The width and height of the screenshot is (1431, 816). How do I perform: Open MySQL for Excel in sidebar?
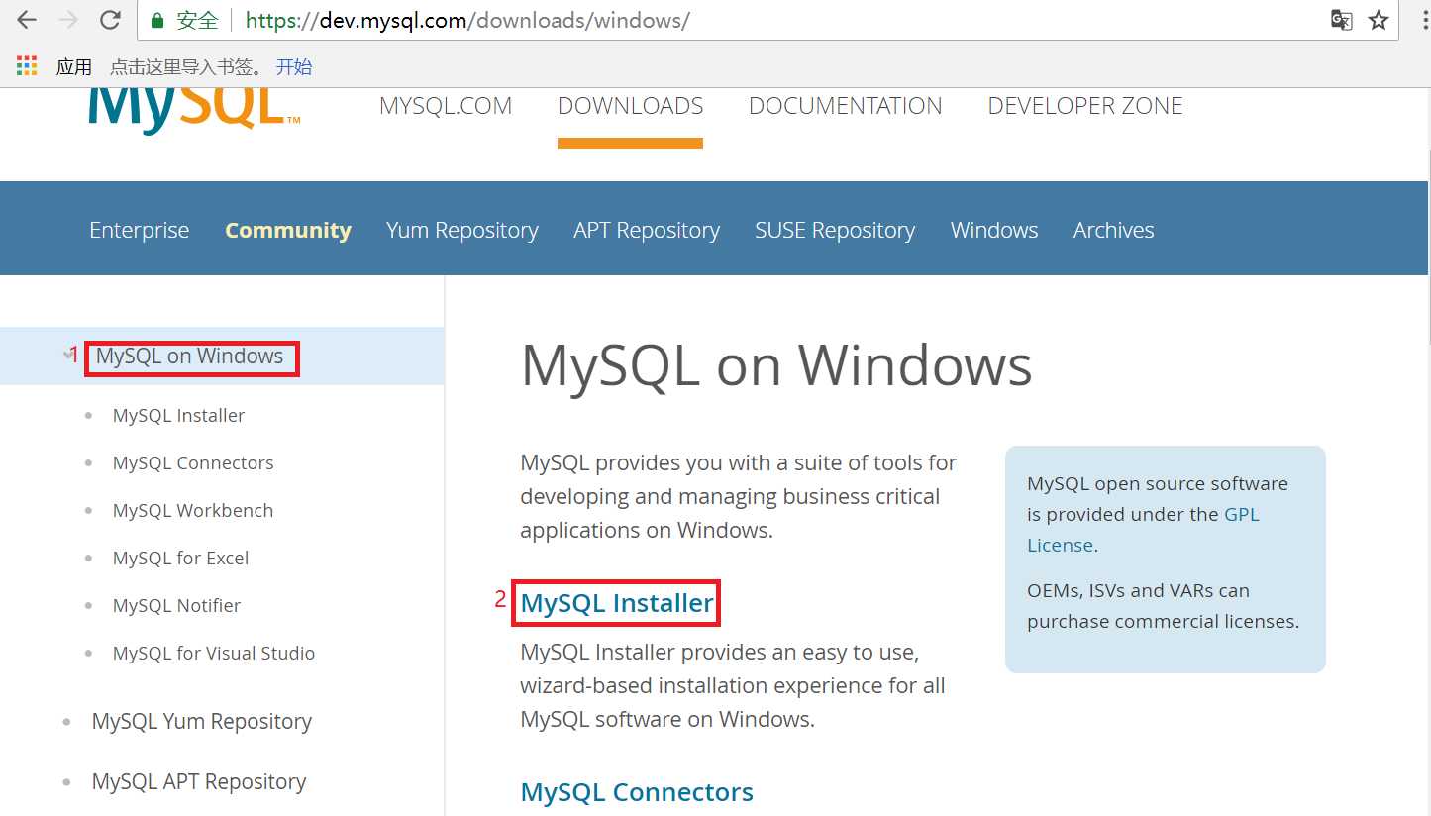[180, 559]
